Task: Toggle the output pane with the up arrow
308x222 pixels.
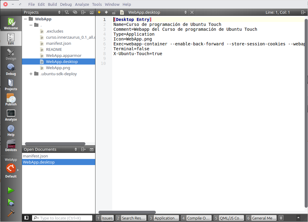Action: pos(298,218)
